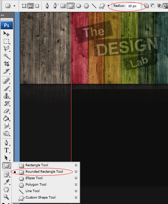Select the Notes tool
Viewport: 168px width, 204px height.
(6, 174)
